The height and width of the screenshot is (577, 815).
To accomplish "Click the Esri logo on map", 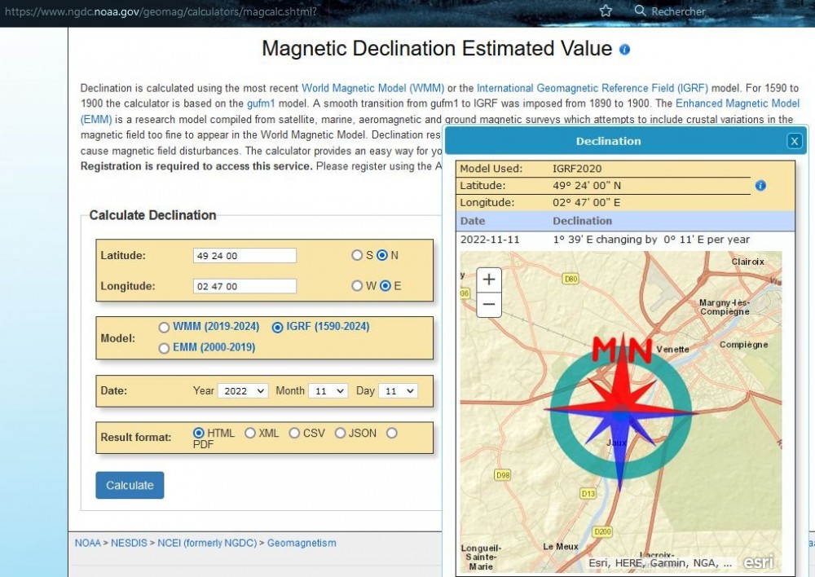I will tap(759, 562).
